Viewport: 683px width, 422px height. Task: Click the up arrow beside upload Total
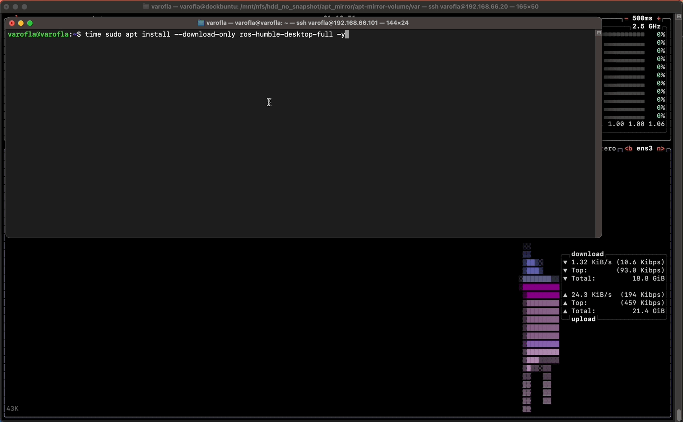click(x=565, y=311)
